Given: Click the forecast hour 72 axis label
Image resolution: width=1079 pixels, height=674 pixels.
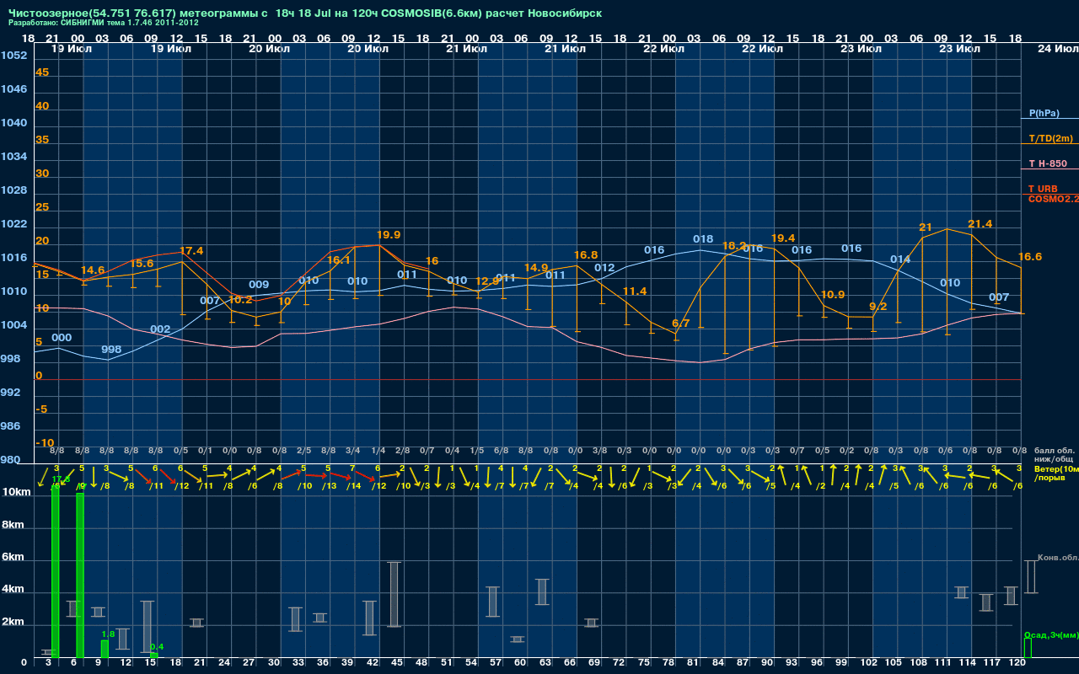Looking at the screenshot, I should coord(620,664).
